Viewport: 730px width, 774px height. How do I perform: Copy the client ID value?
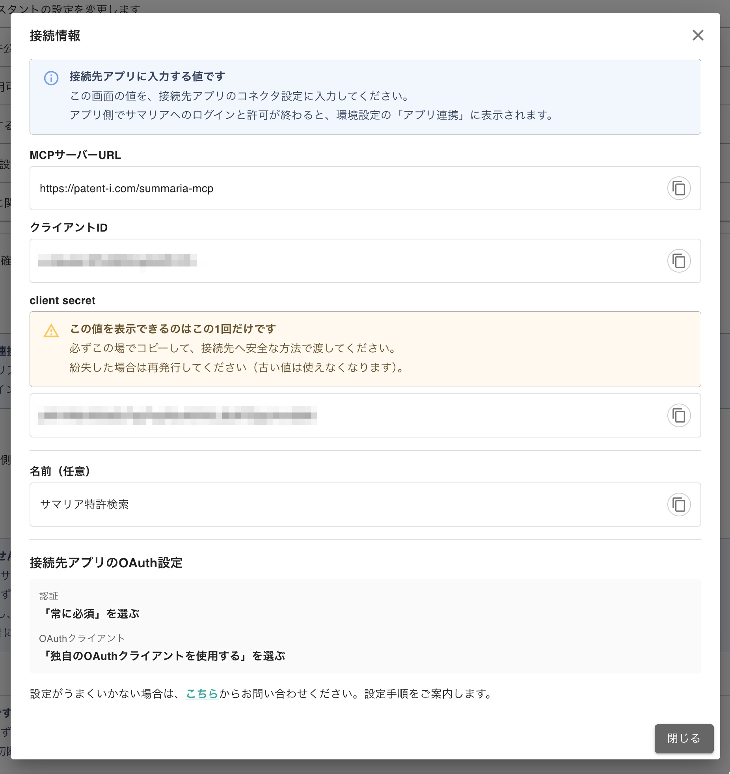pos(679,261)
